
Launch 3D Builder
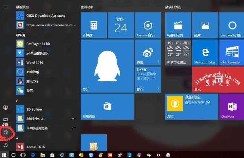[47, 109]
